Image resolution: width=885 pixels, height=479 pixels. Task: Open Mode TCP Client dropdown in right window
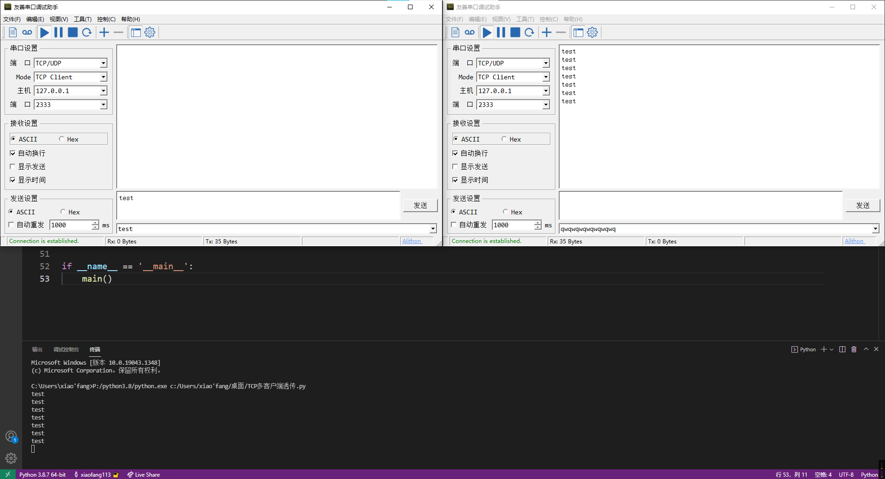click(x=546, y=77)
